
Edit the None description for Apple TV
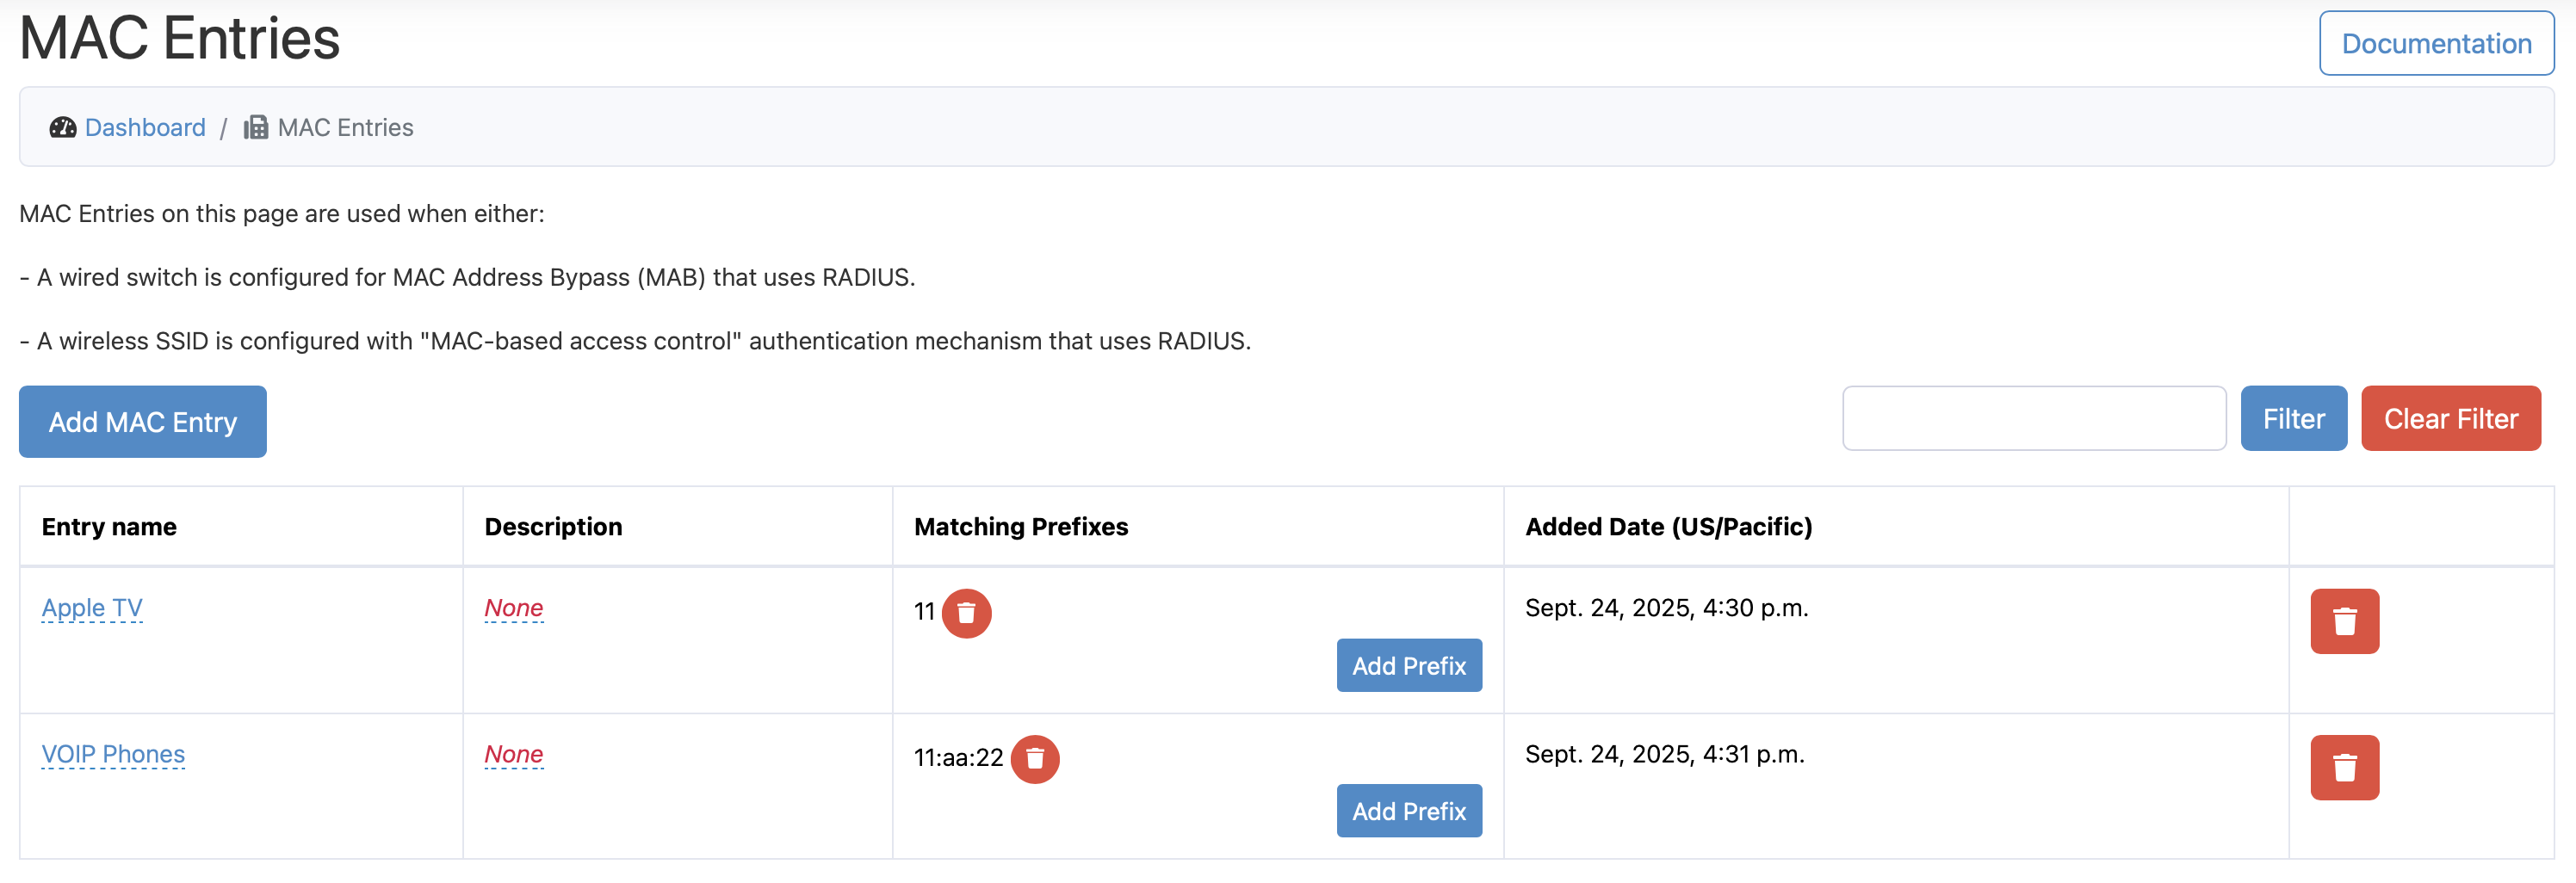coord(513,607)
